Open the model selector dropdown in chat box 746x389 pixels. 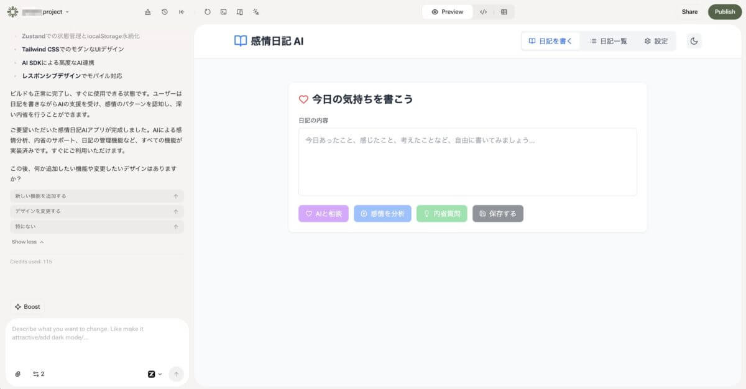[x=155, y=374]
